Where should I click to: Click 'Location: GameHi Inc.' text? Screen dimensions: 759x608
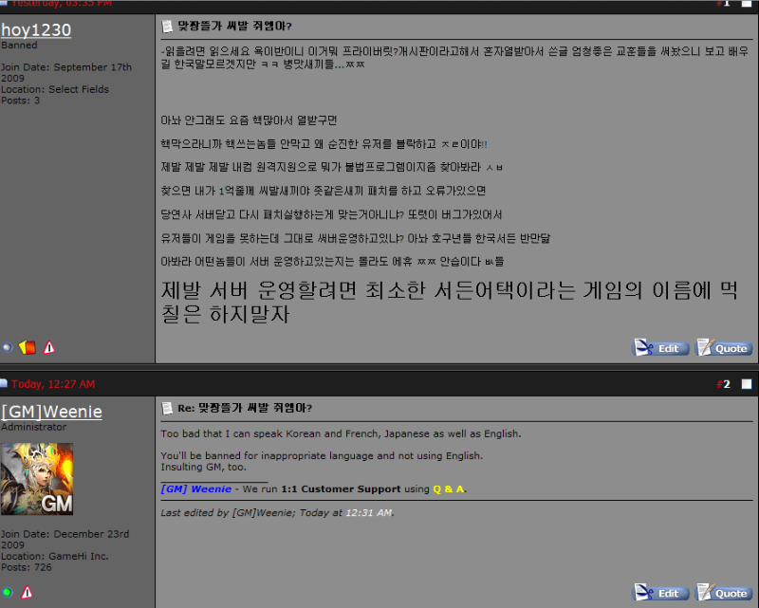point(55,556)
